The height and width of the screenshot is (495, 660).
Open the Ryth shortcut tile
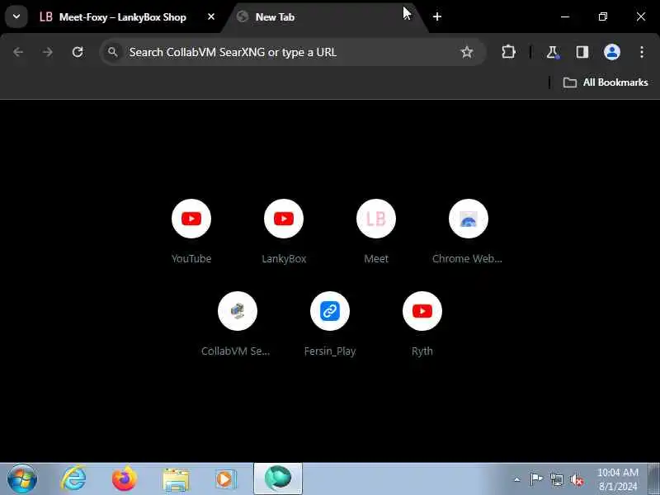coord(422,323)
